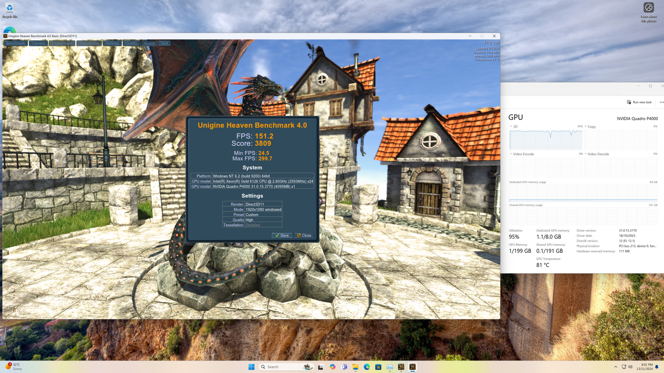Open the volume control in system tray

click(x=630, y=367)
